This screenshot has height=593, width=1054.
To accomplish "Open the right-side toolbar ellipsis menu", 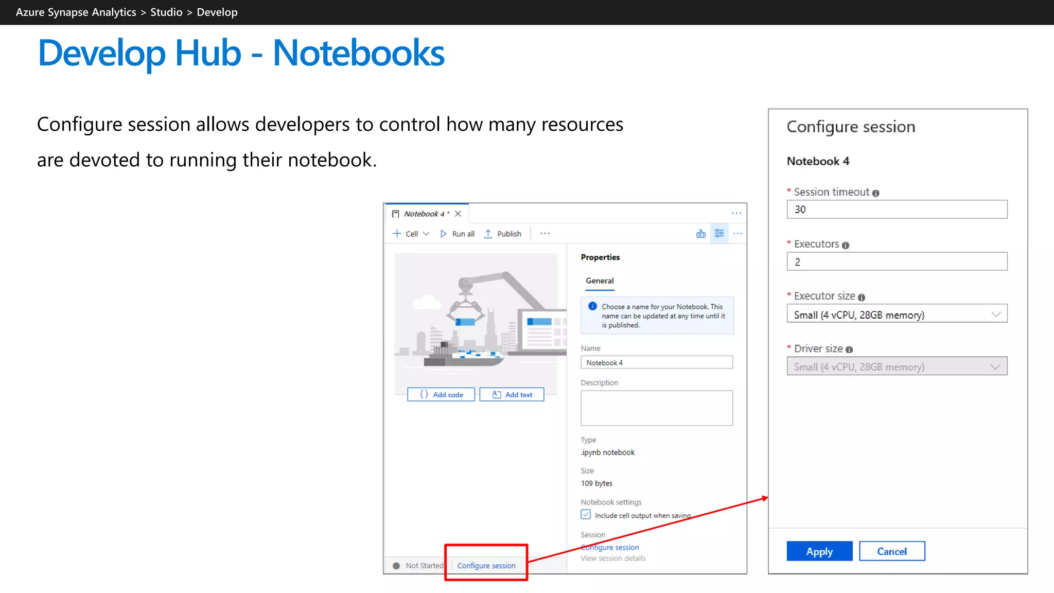I will pos(737,234).
